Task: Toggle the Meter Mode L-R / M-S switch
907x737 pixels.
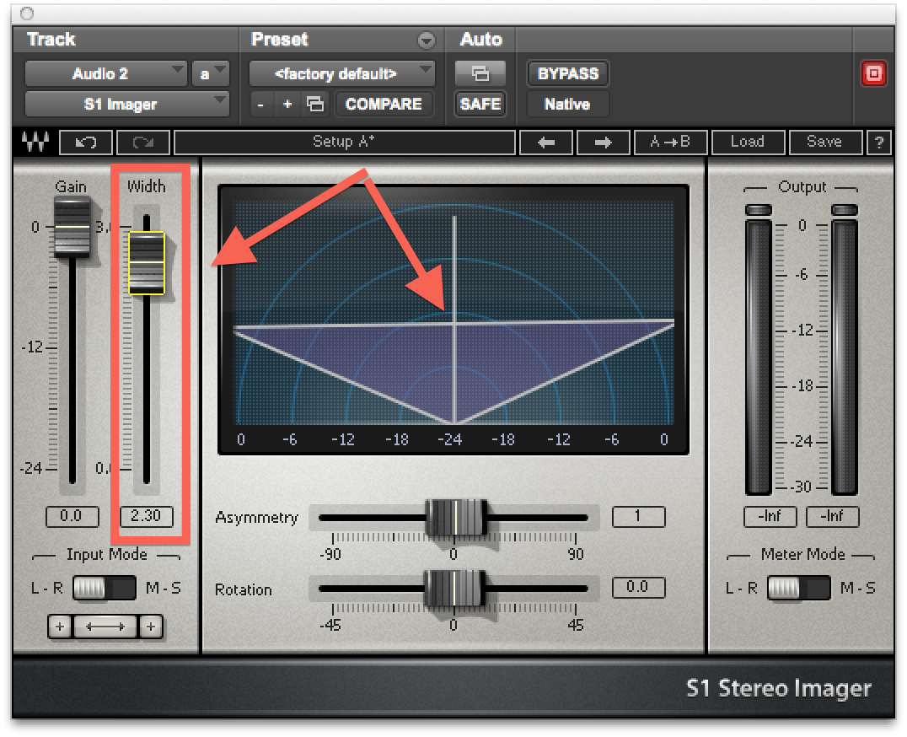Action: (x=799, y=589)
